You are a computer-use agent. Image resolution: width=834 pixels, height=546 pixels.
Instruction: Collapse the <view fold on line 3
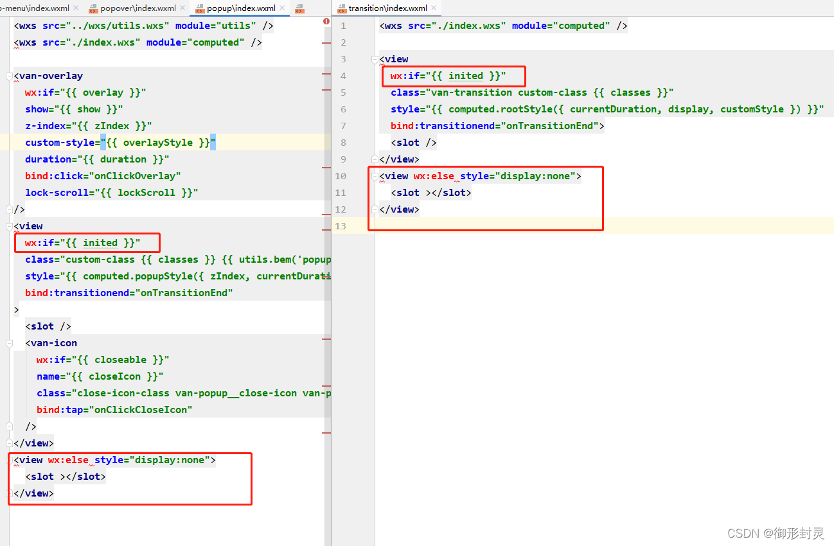point(375,59)
